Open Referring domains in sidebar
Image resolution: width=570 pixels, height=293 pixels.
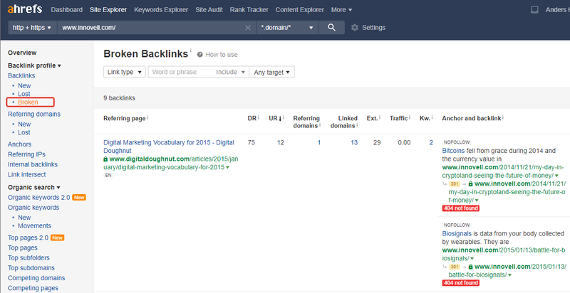(34, 114)
